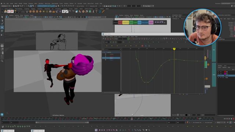Click the white diagonal slash shelf icon
Image resolution: width=235 pixels, height=132 pixels.
click(x=67, y=11)
